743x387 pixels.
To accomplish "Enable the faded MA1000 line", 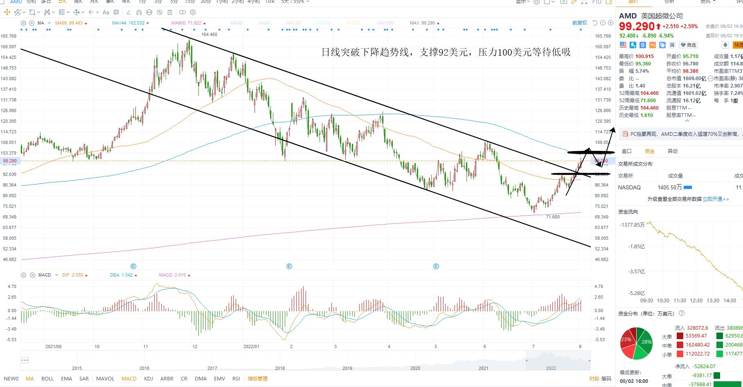I will point(386,23).
